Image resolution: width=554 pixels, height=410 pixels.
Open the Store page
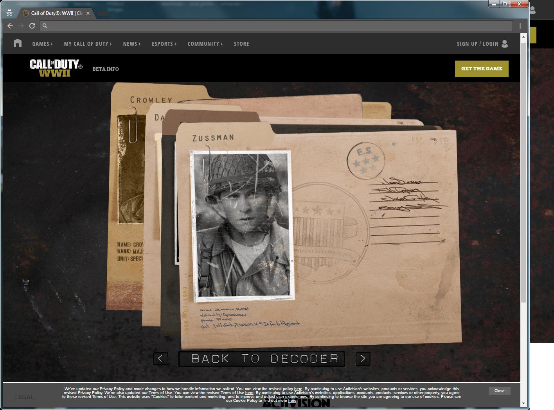pyautogui.click(x=241, y=44)
